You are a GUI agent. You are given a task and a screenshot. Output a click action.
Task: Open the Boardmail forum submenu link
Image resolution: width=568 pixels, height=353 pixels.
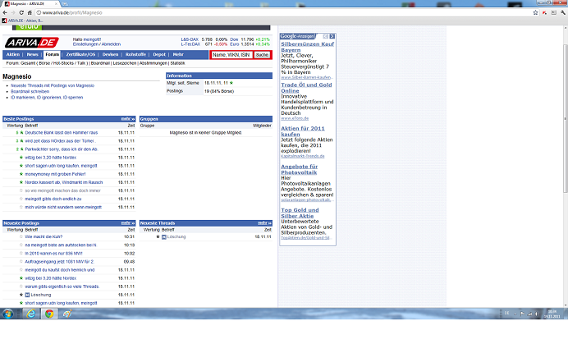(100, 63)
